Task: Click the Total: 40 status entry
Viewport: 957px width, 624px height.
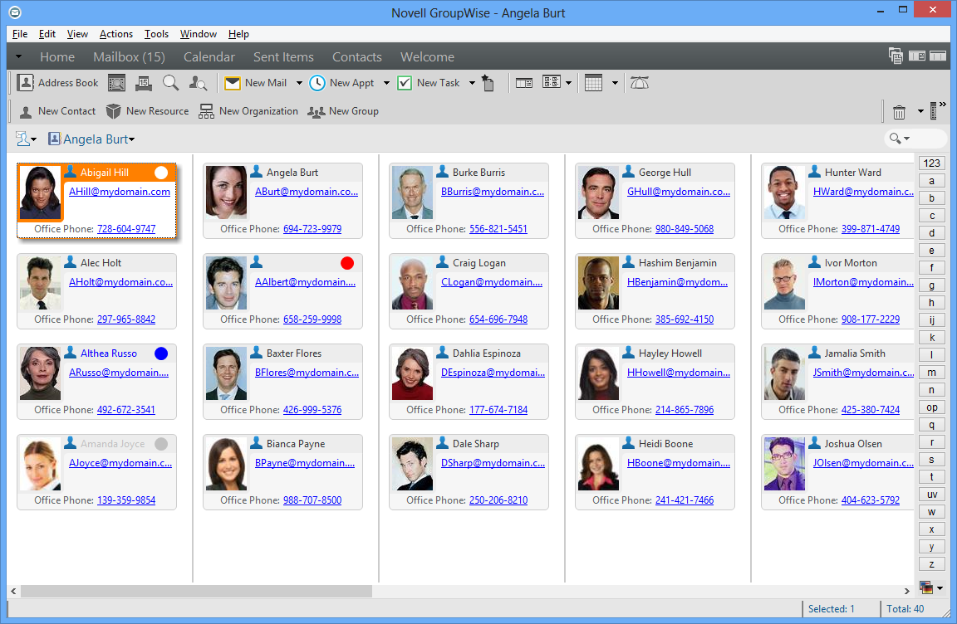Action: (x=905, y=609)
